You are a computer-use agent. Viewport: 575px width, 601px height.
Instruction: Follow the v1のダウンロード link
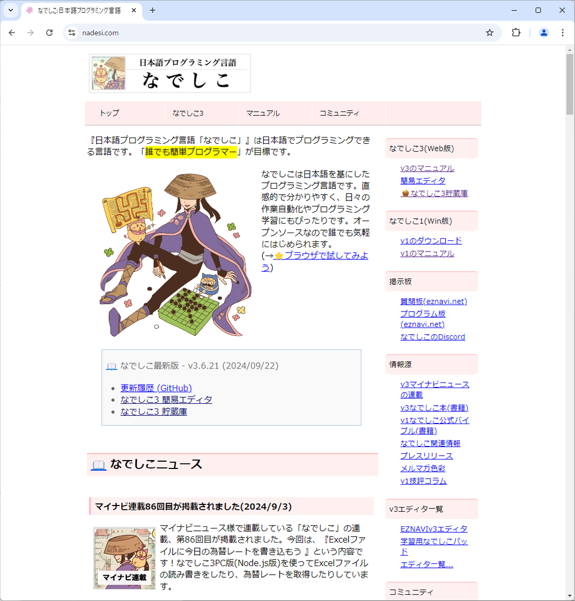[x=431, y=240]
